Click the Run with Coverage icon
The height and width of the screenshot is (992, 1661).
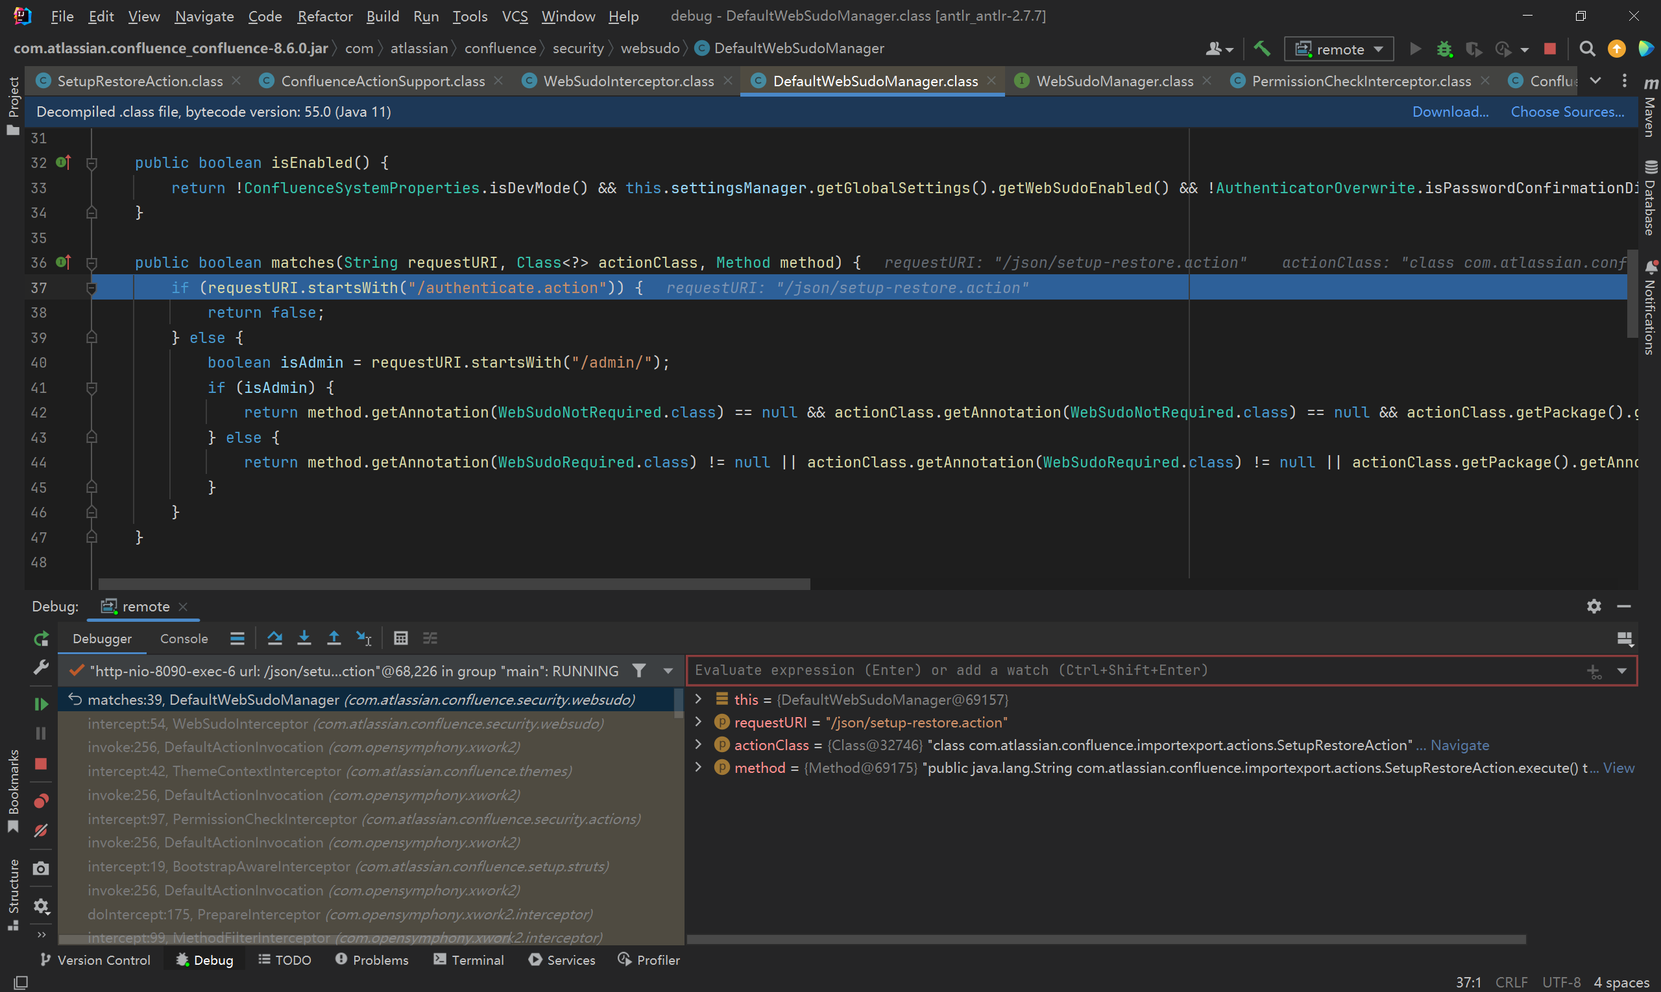[x=1473, y=49]
